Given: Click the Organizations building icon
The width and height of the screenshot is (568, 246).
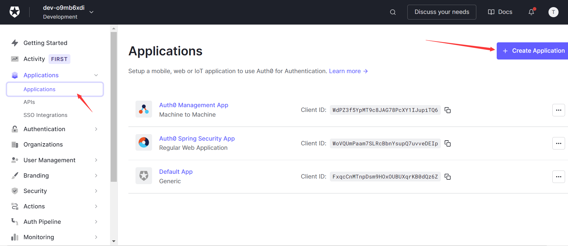Looking at the screenshot, I should tap(15, 144).
